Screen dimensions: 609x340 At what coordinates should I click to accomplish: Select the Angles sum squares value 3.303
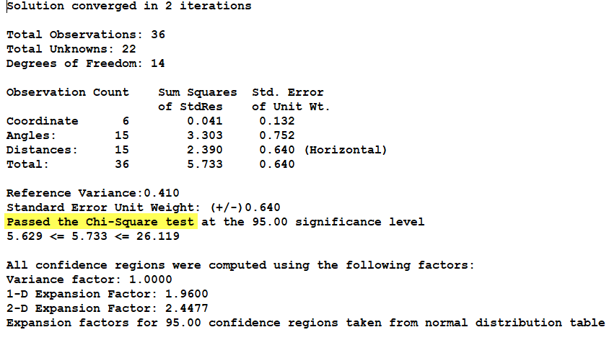click(x=205, y=135)
